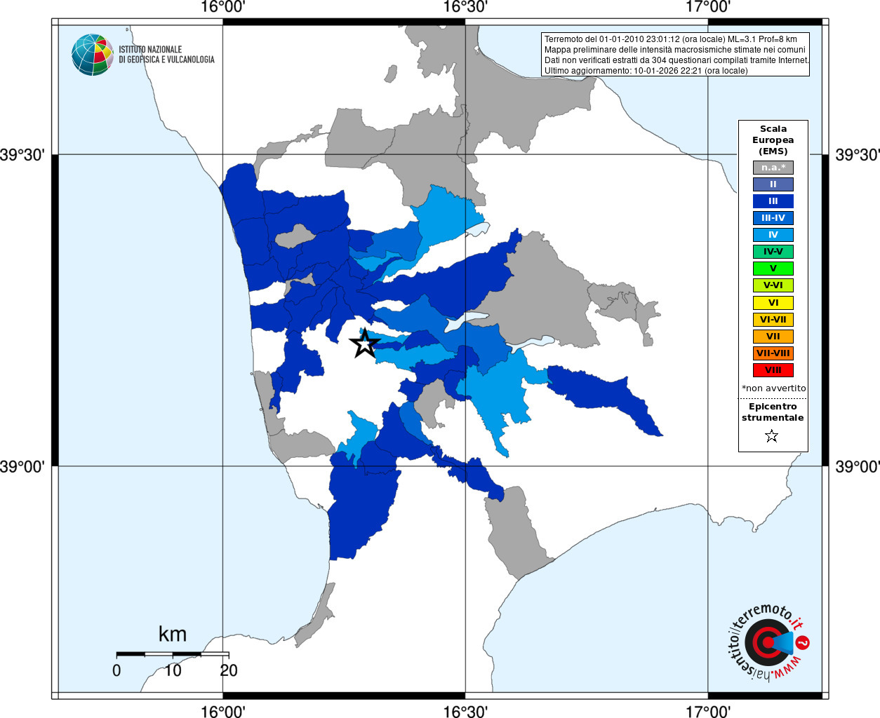Click 'ISTITUTO NAZIONALE DI GEOFISICA E VULCANOLOGIA' text
This screenshot has height=718, width=880.
(x=166, y=55)
